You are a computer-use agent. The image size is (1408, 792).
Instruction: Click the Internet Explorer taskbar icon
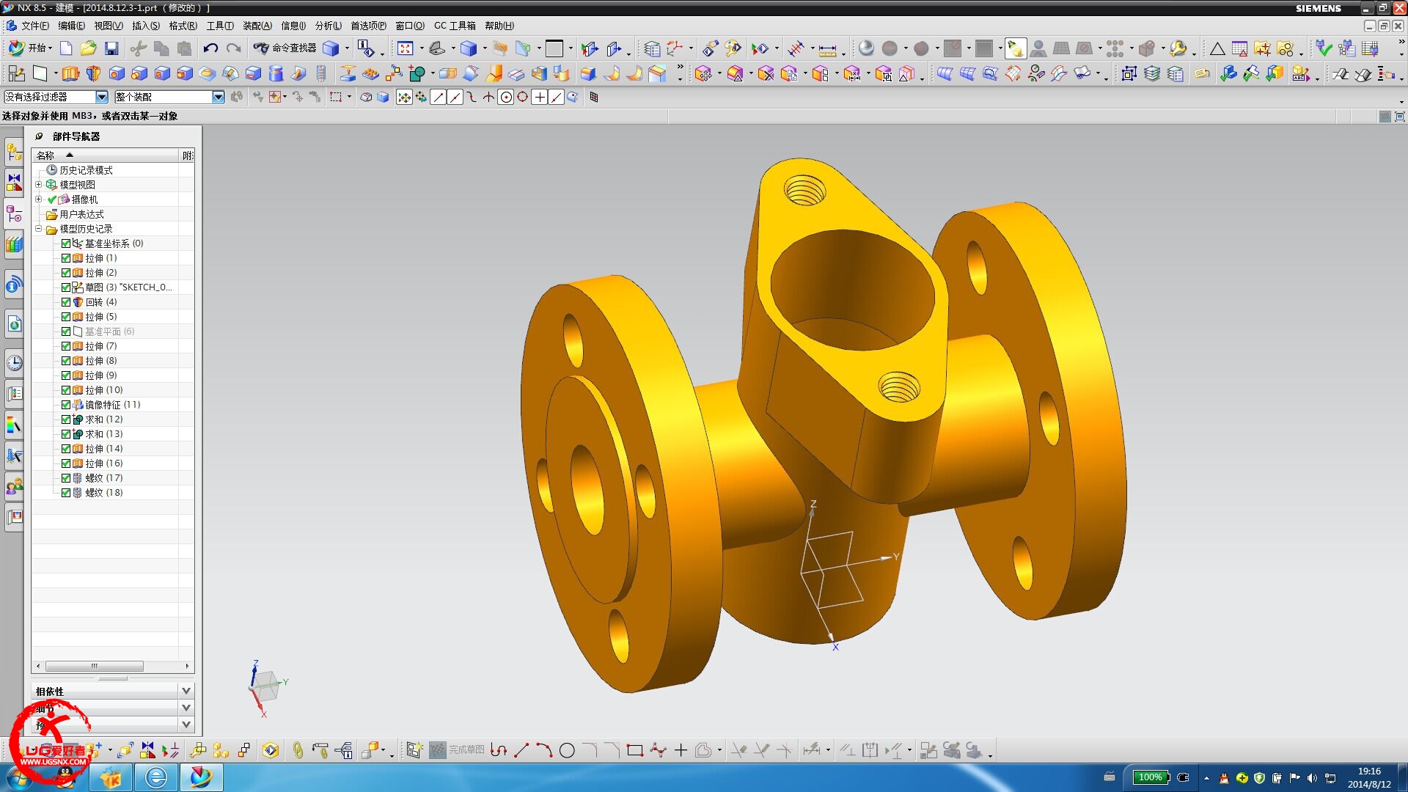(x=156, y=777)
